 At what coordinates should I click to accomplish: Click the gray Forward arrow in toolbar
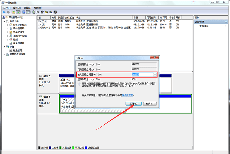tap(8, 12)
